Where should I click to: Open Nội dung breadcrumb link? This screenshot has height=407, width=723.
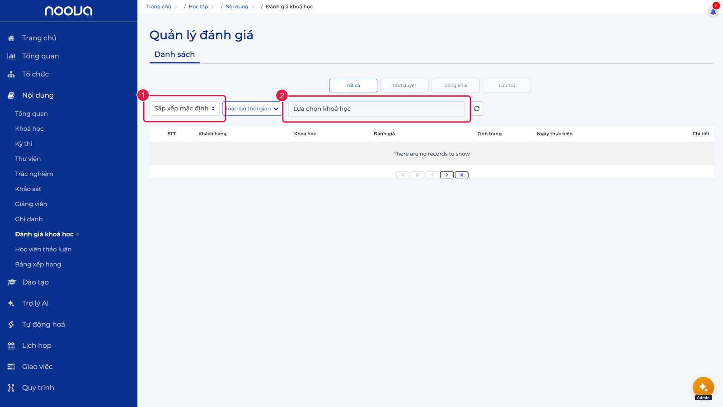tap(237, 7)
